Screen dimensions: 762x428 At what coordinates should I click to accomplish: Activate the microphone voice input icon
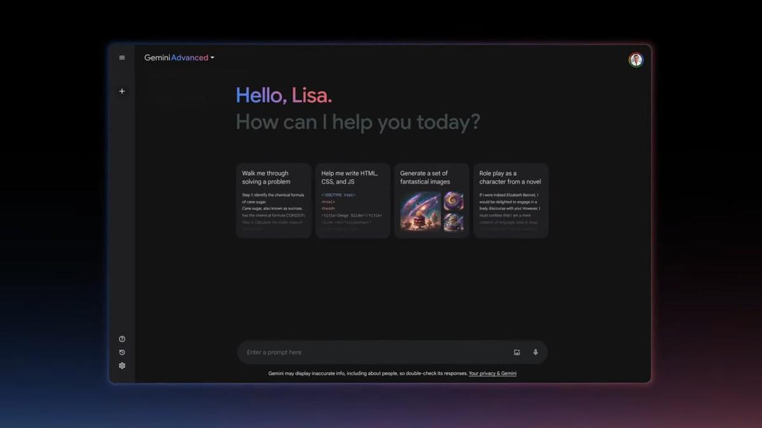pyautogui.click(x=535, y=353)
